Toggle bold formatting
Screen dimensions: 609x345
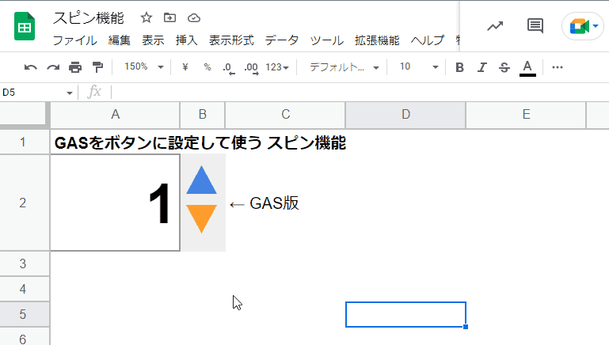pos(459,67)
